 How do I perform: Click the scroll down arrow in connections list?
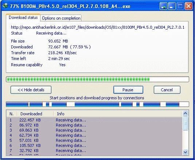185,152
